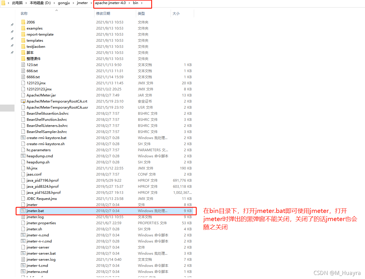This screenshot has width=365, height=279.
Task: Select the jmeter-server file without extension
Action: tap(38, 247)
